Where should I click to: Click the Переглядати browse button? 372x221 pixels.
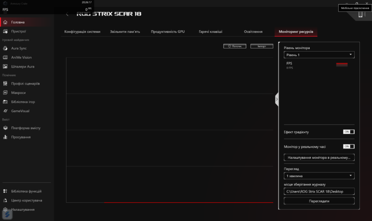click(x=319, y=201)
